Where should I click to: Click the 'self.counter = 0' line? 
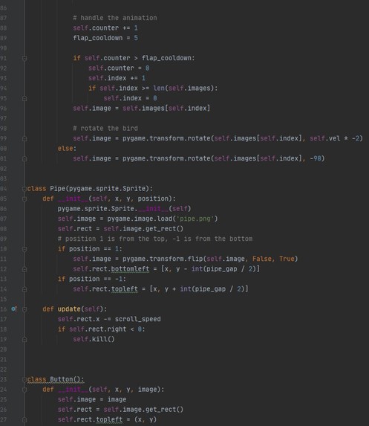click(x=119, y=68)
